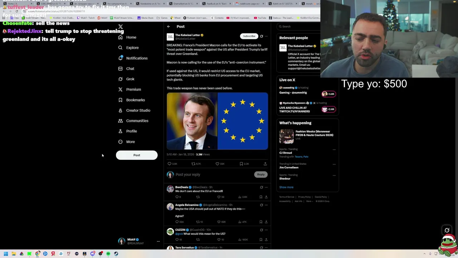Viewport: 458px width, 258px height.
Task: Open Grok in the sidebar
Action: click(126, 79)
